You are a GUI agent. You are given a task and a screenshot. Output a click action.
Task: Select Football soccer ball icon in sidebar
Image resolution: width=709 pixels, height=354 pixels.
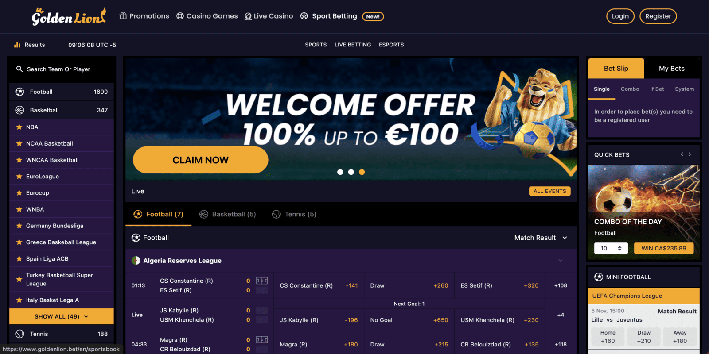tap(19, 92)
